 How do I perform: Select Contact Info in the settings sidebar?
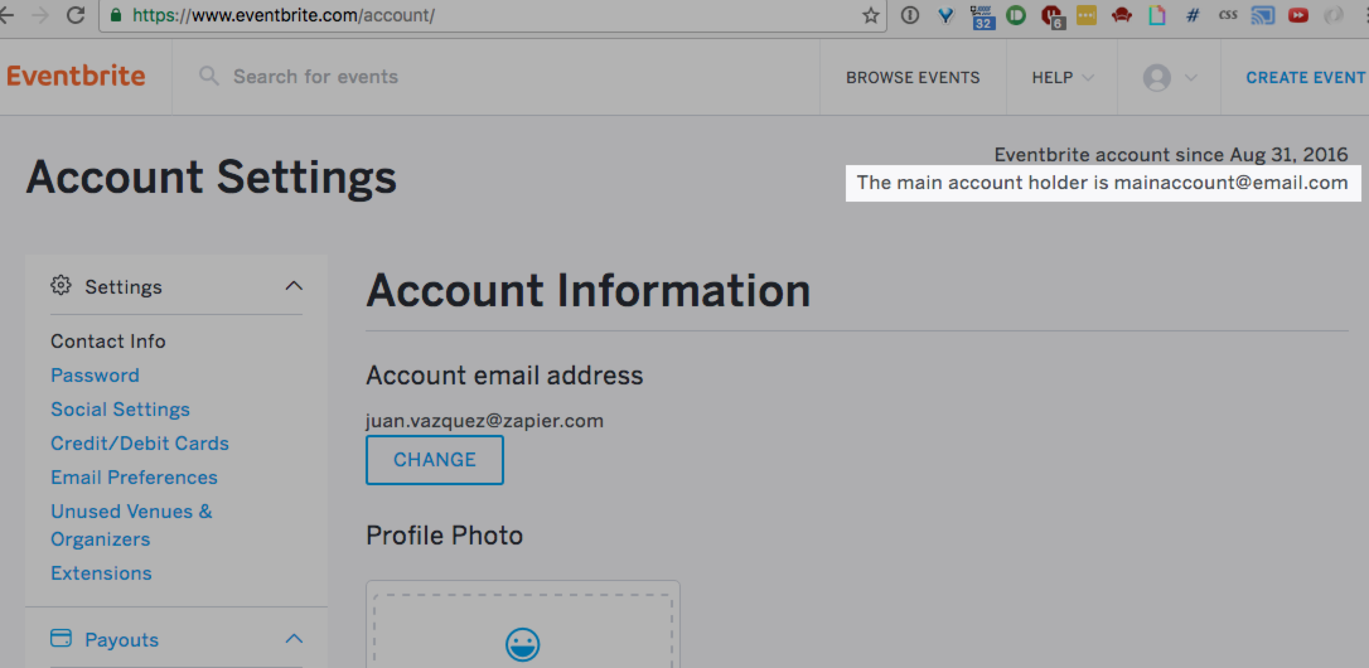108,341
